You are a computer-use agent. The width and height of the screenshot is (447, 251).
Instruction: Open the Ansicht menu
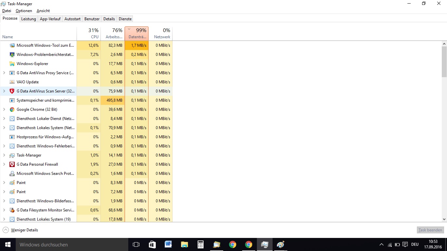(x=43, y=11)
